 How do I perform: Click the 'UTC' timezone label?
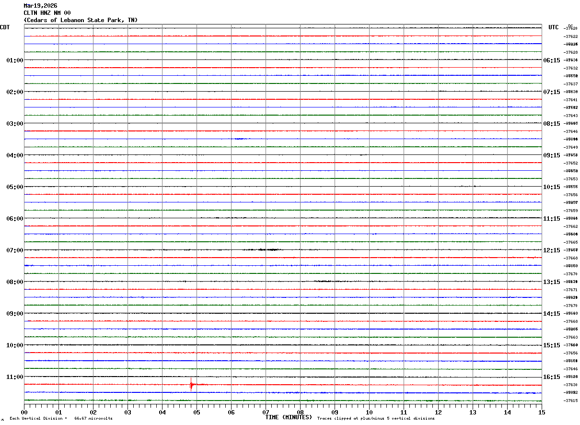click(x=554, y=27)
